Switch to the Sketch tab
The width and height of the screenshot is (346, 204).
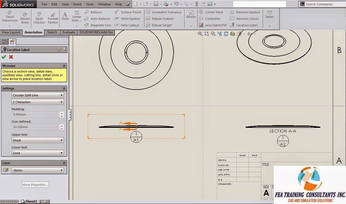[x=52, y=32]
